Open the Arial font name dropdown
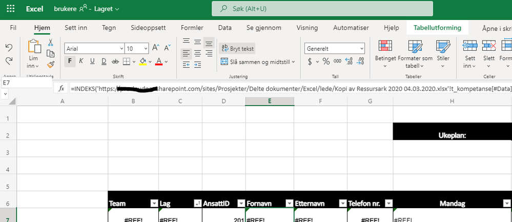The height and width of the screenshot is (222, 512). [x=121, y=49]
